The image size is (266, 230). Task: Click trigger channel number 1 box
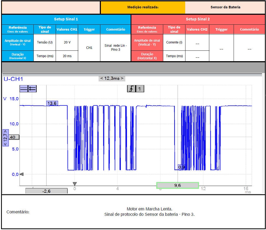[x=140, y=89]
